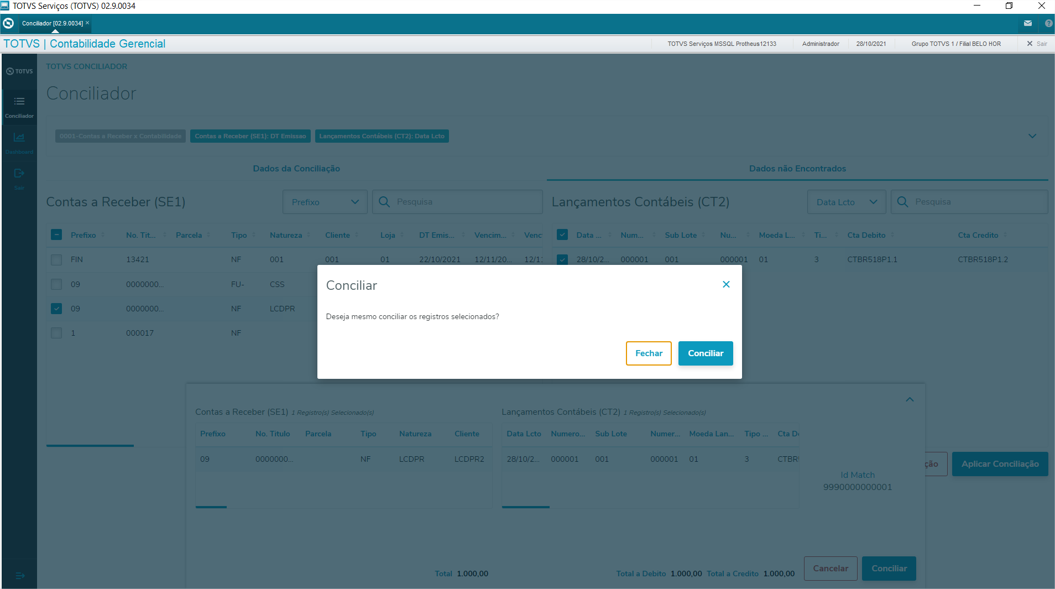
Task: Confirm with the dialog's Conciliar button
Action: (x=706, y=353)
